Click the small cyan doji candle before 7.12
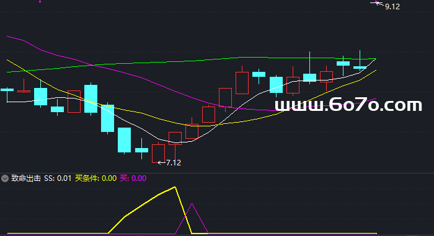Viewport: 434px width, 236px height. tap(141, 151)
